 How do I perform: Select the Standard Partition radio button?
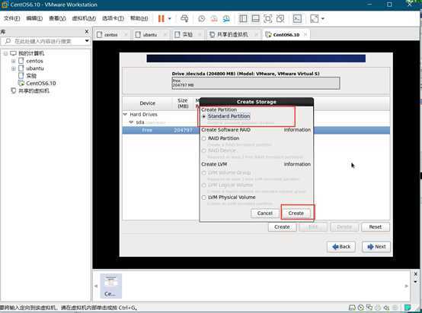(x=203, y=116)
